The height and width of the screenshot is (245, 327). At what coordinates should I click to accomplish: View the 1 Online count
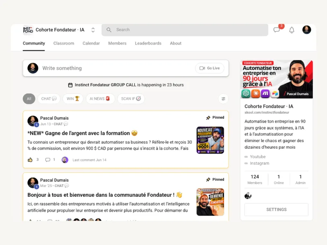[x=279, y=180]
